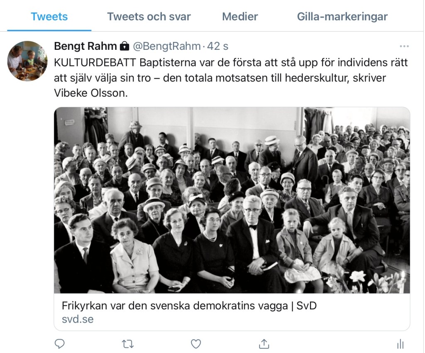Share the tweet via upload arrow icon
Viewport: 425px width, 353px height.
click(x=264, y=343)
